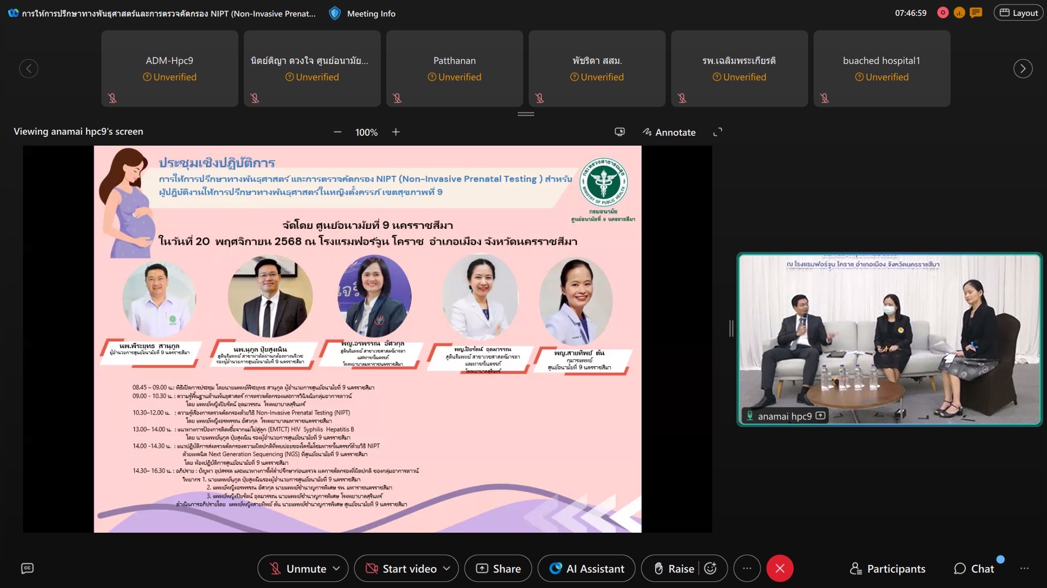The image size is (1047, 588).
Task: Open the AI Assistant button
Action: [x=586, y=568]
